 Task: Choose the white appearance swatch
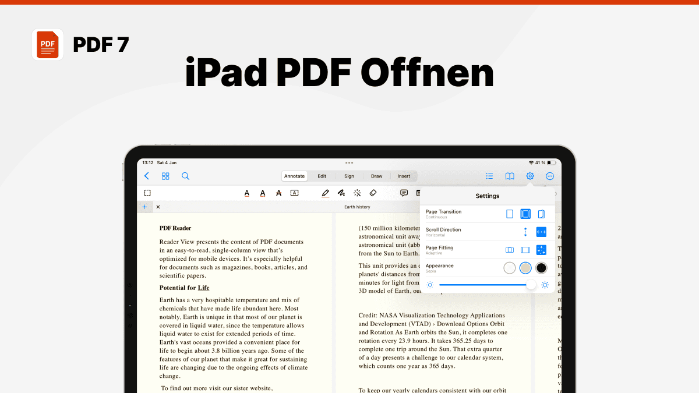(x=510, y=268)
